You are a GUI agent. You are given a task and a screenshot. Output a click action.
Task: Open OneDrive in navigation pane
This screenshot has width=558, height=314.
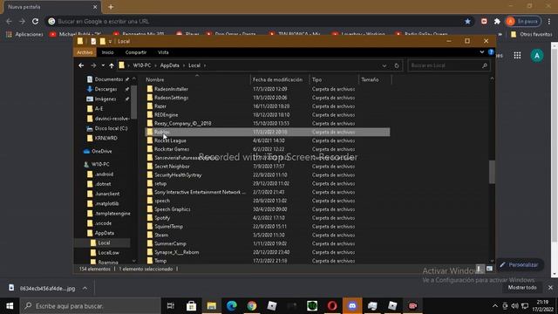tap(101, 151)
